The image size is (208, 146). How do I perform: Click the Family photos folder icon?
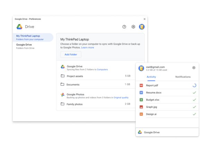(x=62, y=104)
